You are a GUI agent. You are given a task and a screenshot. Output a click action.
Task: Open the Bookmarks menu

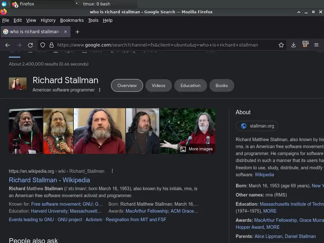pos(72,20)
